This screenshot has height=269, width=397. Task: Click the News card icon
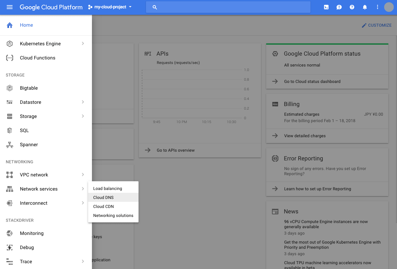[x=275, y=211]
